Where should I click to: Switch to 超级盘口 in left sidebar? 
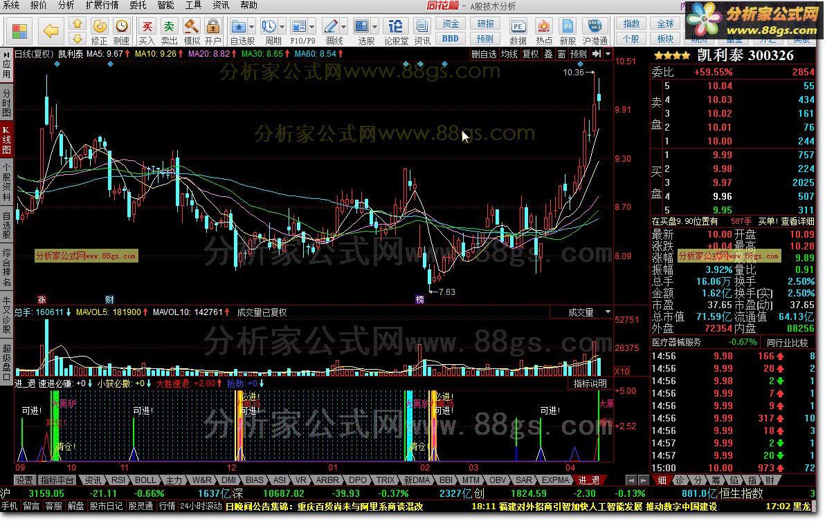pos(6,362)
